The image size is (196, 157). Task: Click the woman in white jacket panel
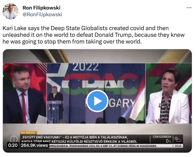point(168,93)
